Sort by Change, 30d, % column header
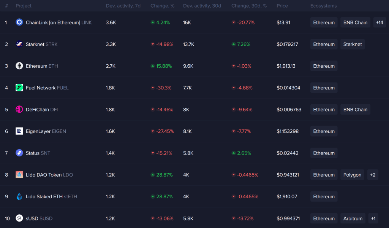This screenshot has width=389, height=228. 249,6
